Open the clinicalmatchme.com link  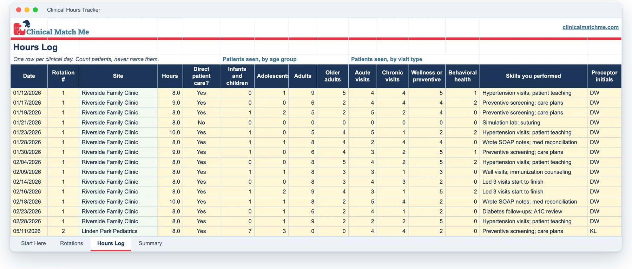point(590,27)
